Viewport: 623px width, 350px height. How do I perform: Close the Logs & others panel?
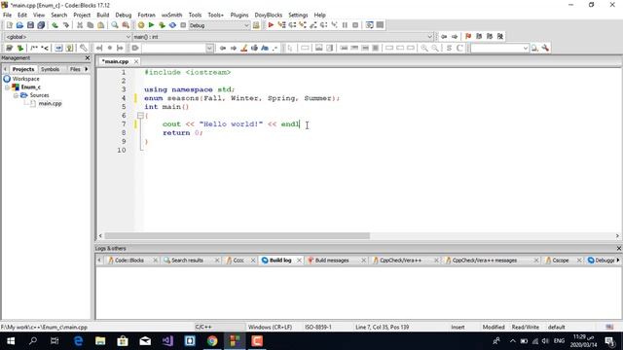[x=619, y=249]
